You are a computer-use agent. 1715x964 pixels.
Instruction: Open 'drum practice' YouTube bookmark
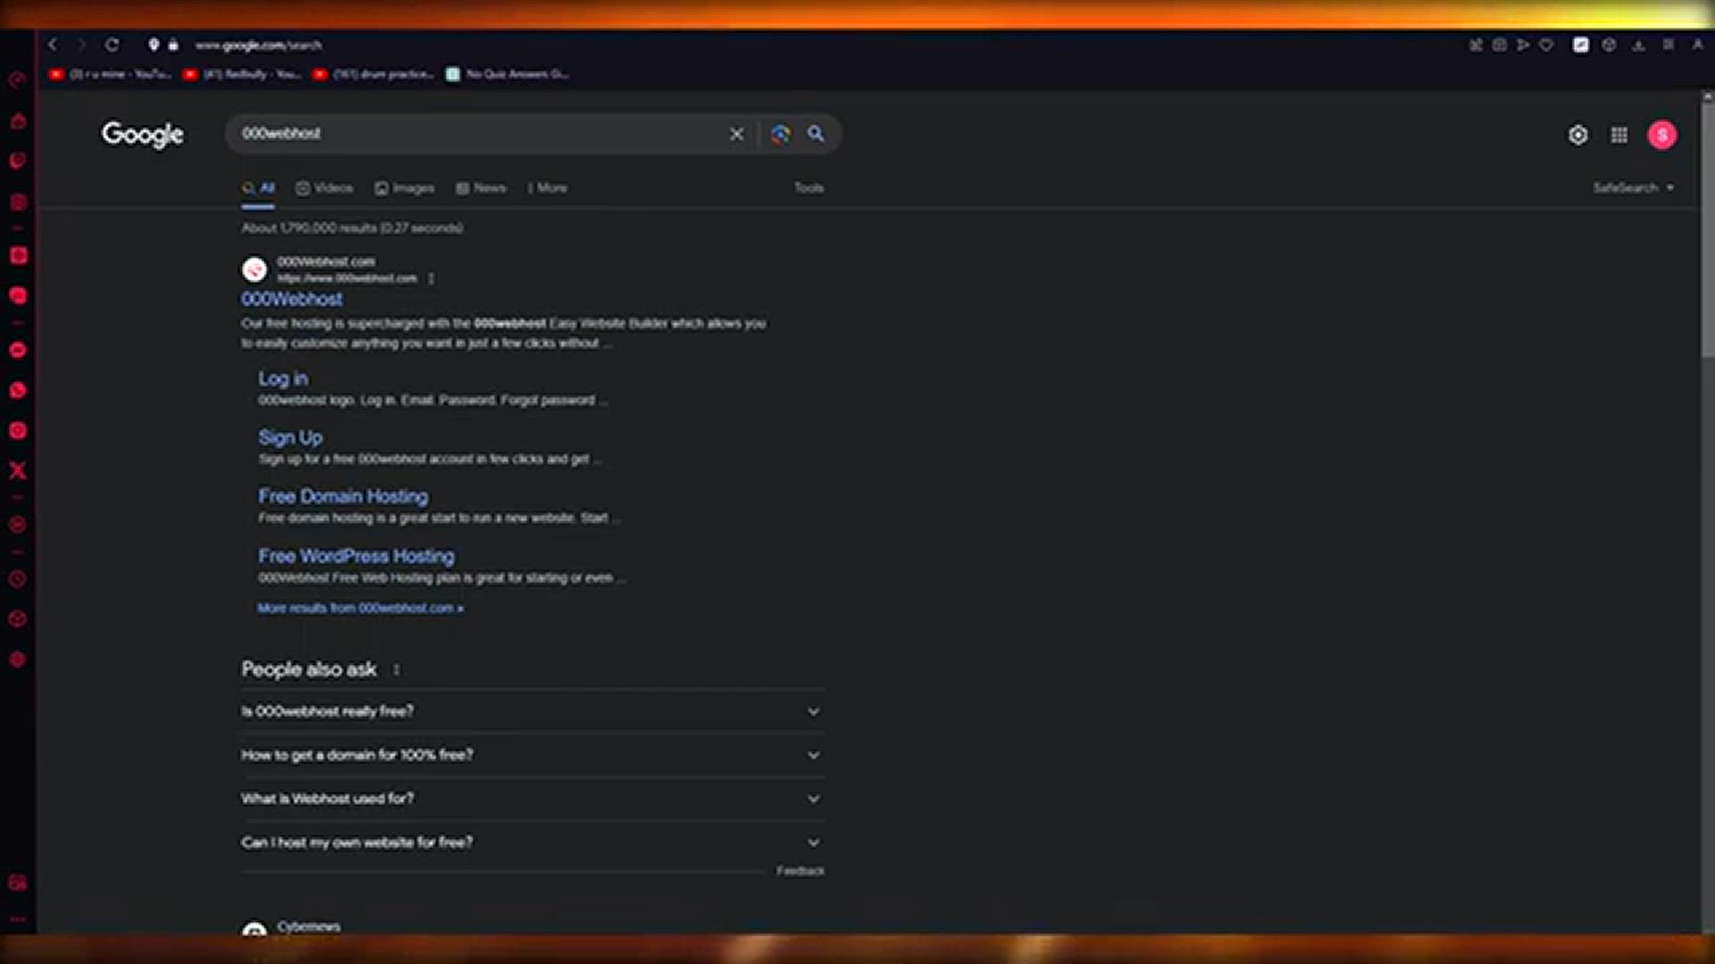pos(373,74)
